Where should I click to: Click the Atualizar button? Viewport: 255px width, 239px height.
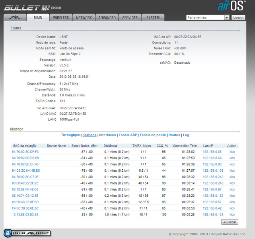[x=230, y=222]
